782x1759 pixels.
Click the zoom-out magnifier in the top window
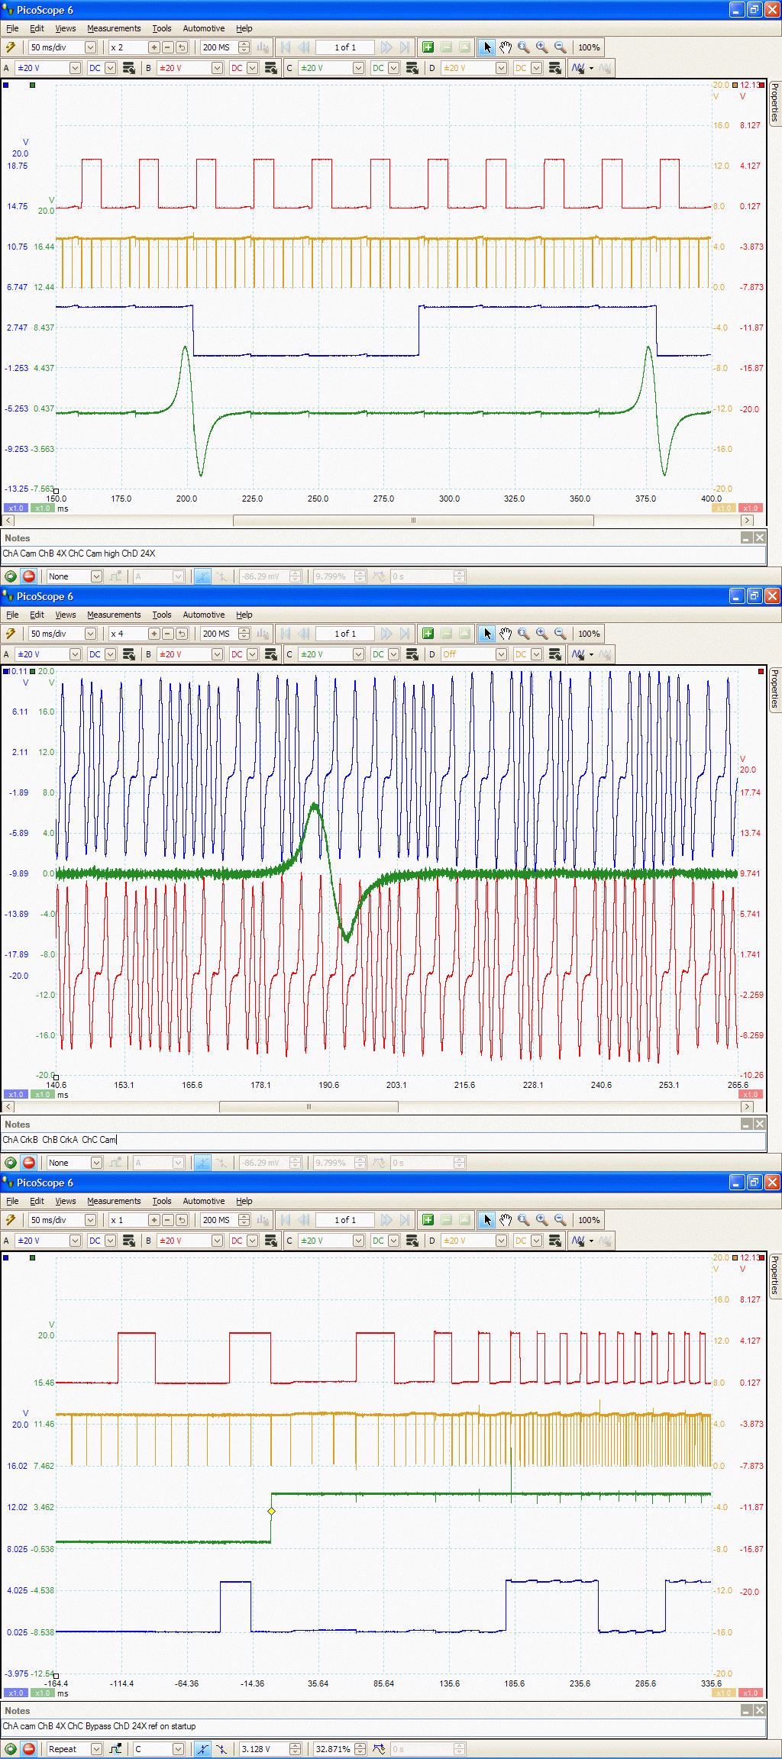click(x=561, y=47)
